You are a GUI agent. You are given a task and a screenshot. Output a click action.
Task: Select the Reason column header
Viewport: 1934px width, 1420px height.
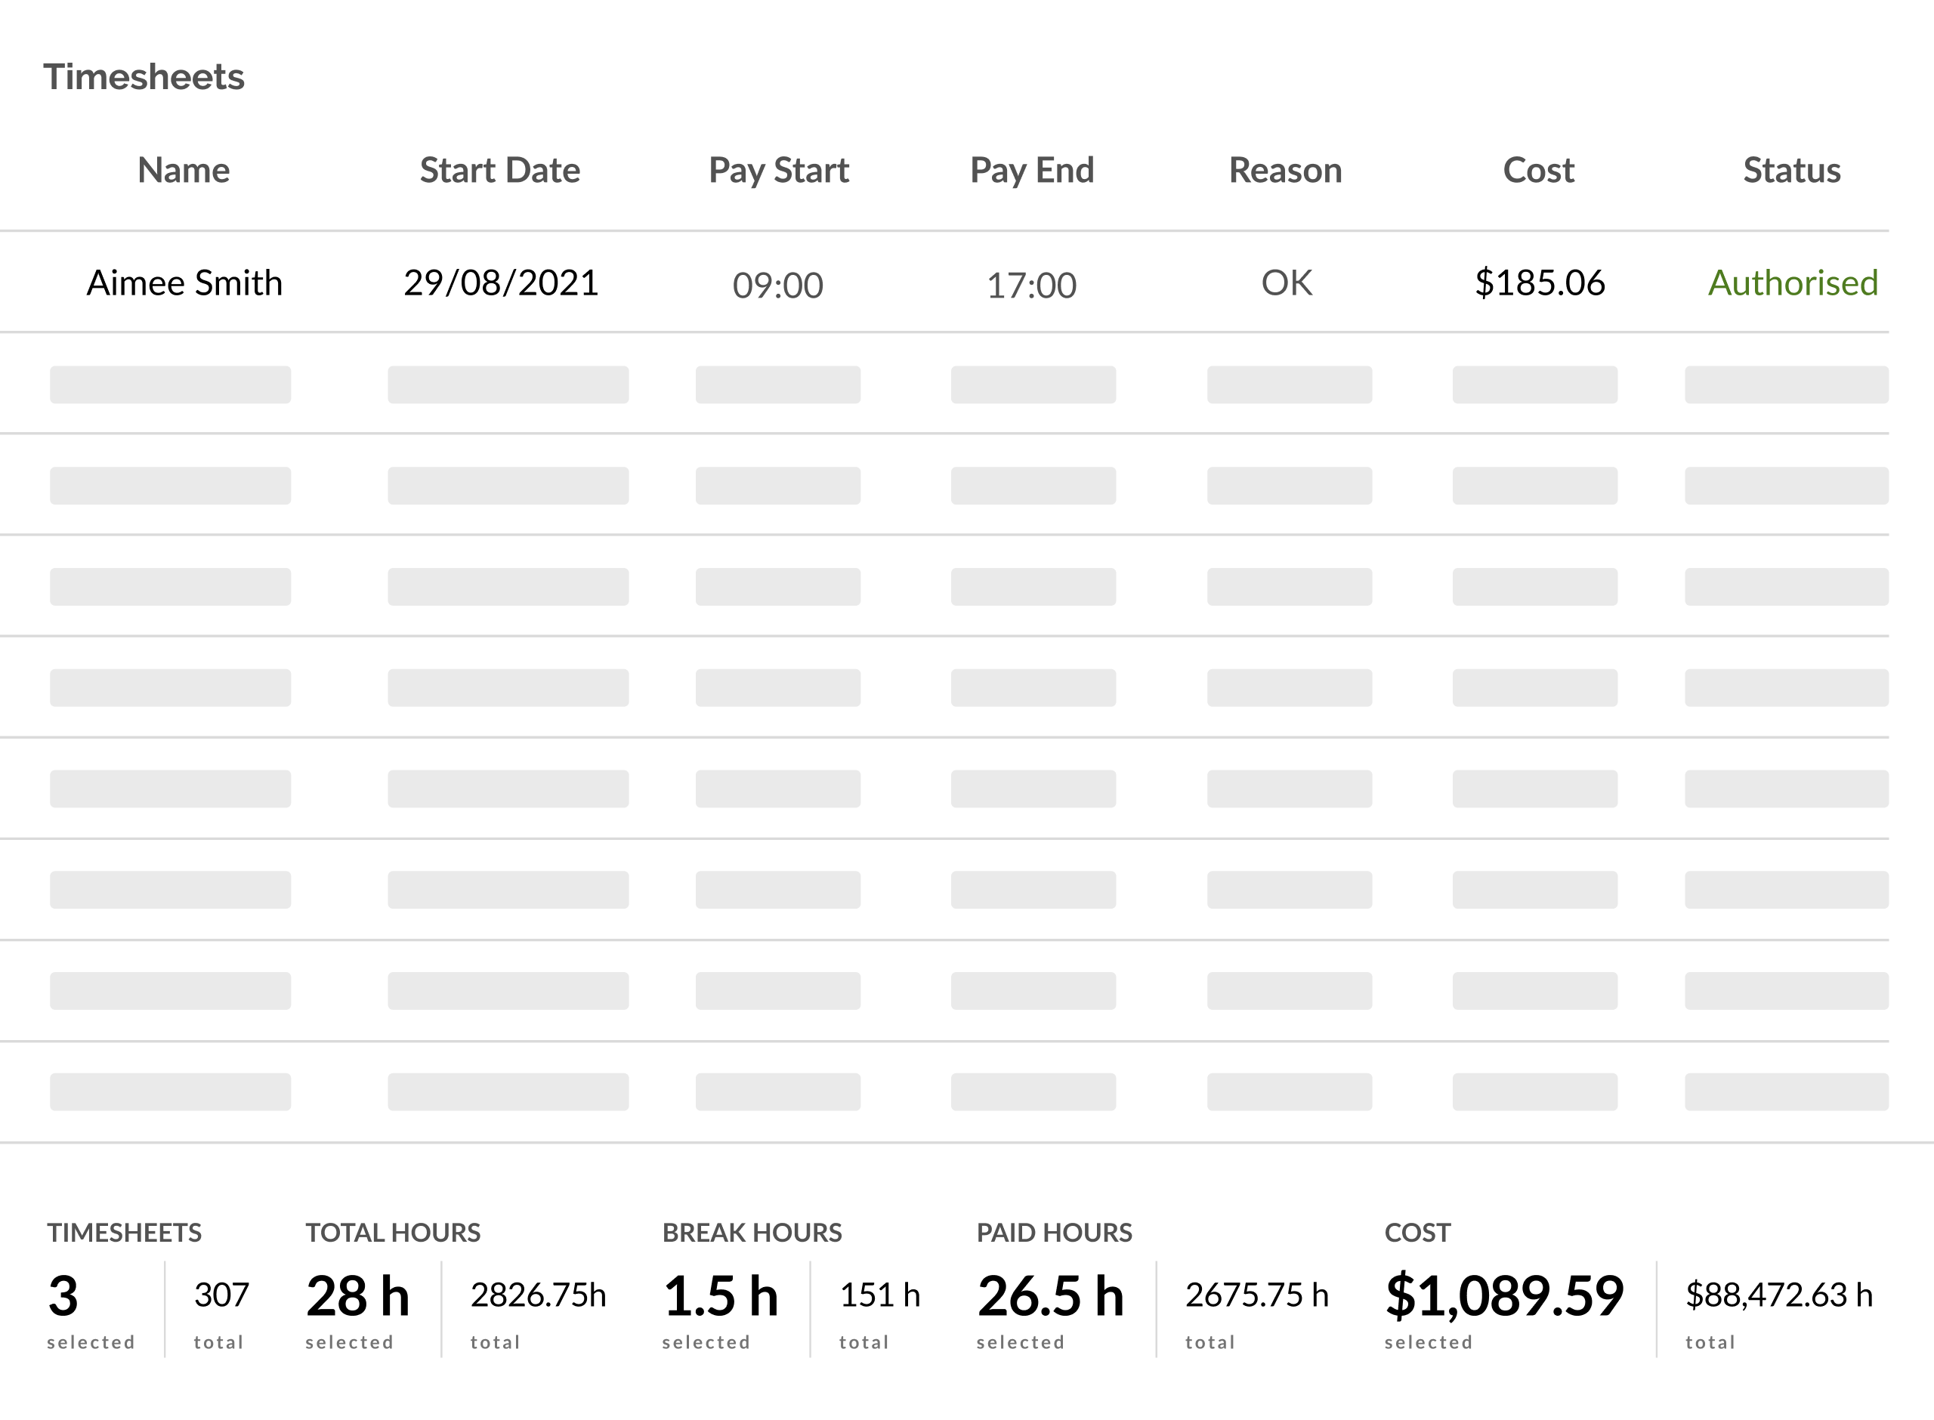pos(1285,170)
